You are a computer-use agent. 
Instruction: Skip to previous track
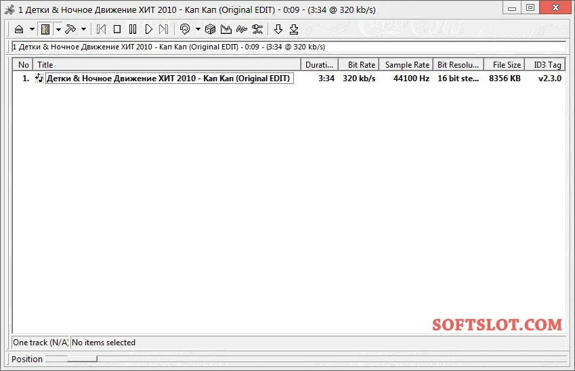pyautogui.click(x=101, y=29)
